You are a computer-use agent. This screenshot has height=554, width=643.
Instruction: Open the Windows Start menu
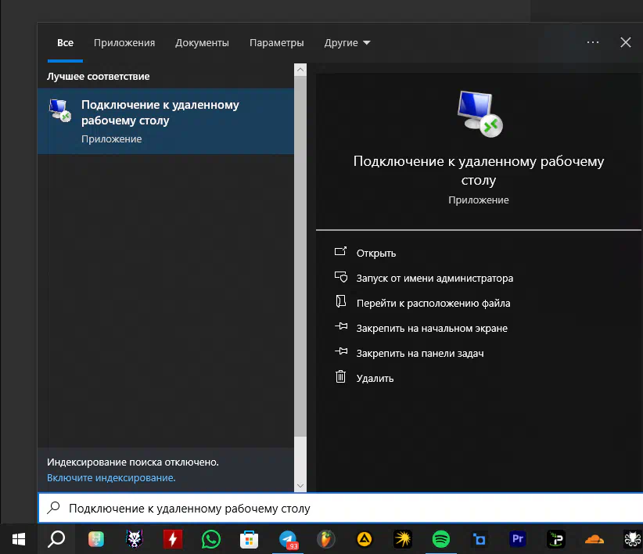tap(18, 538)
